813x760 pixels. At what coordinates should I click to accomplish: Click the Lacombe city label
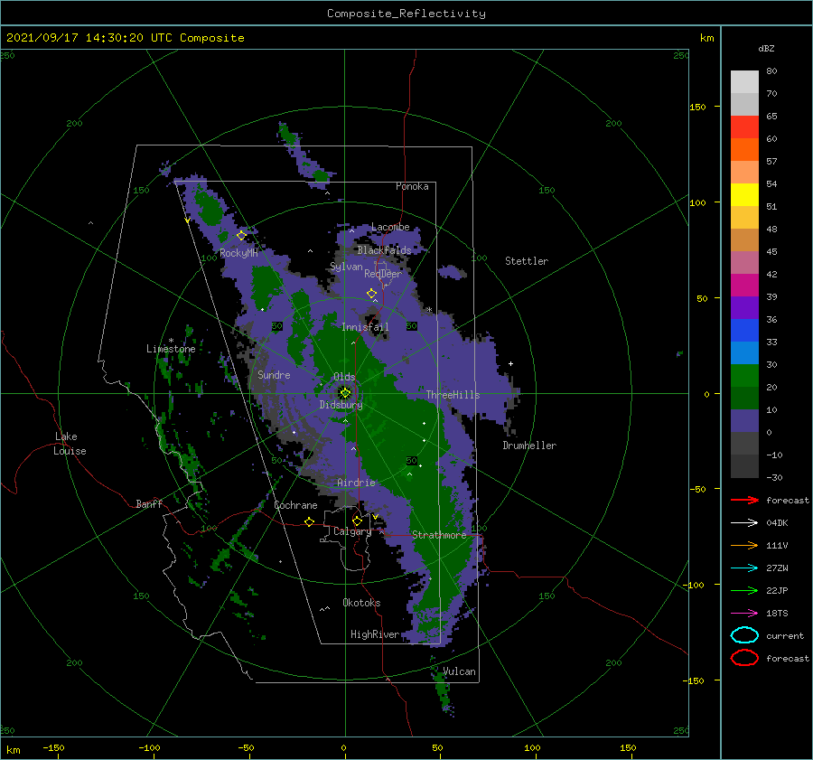[390, 227]
